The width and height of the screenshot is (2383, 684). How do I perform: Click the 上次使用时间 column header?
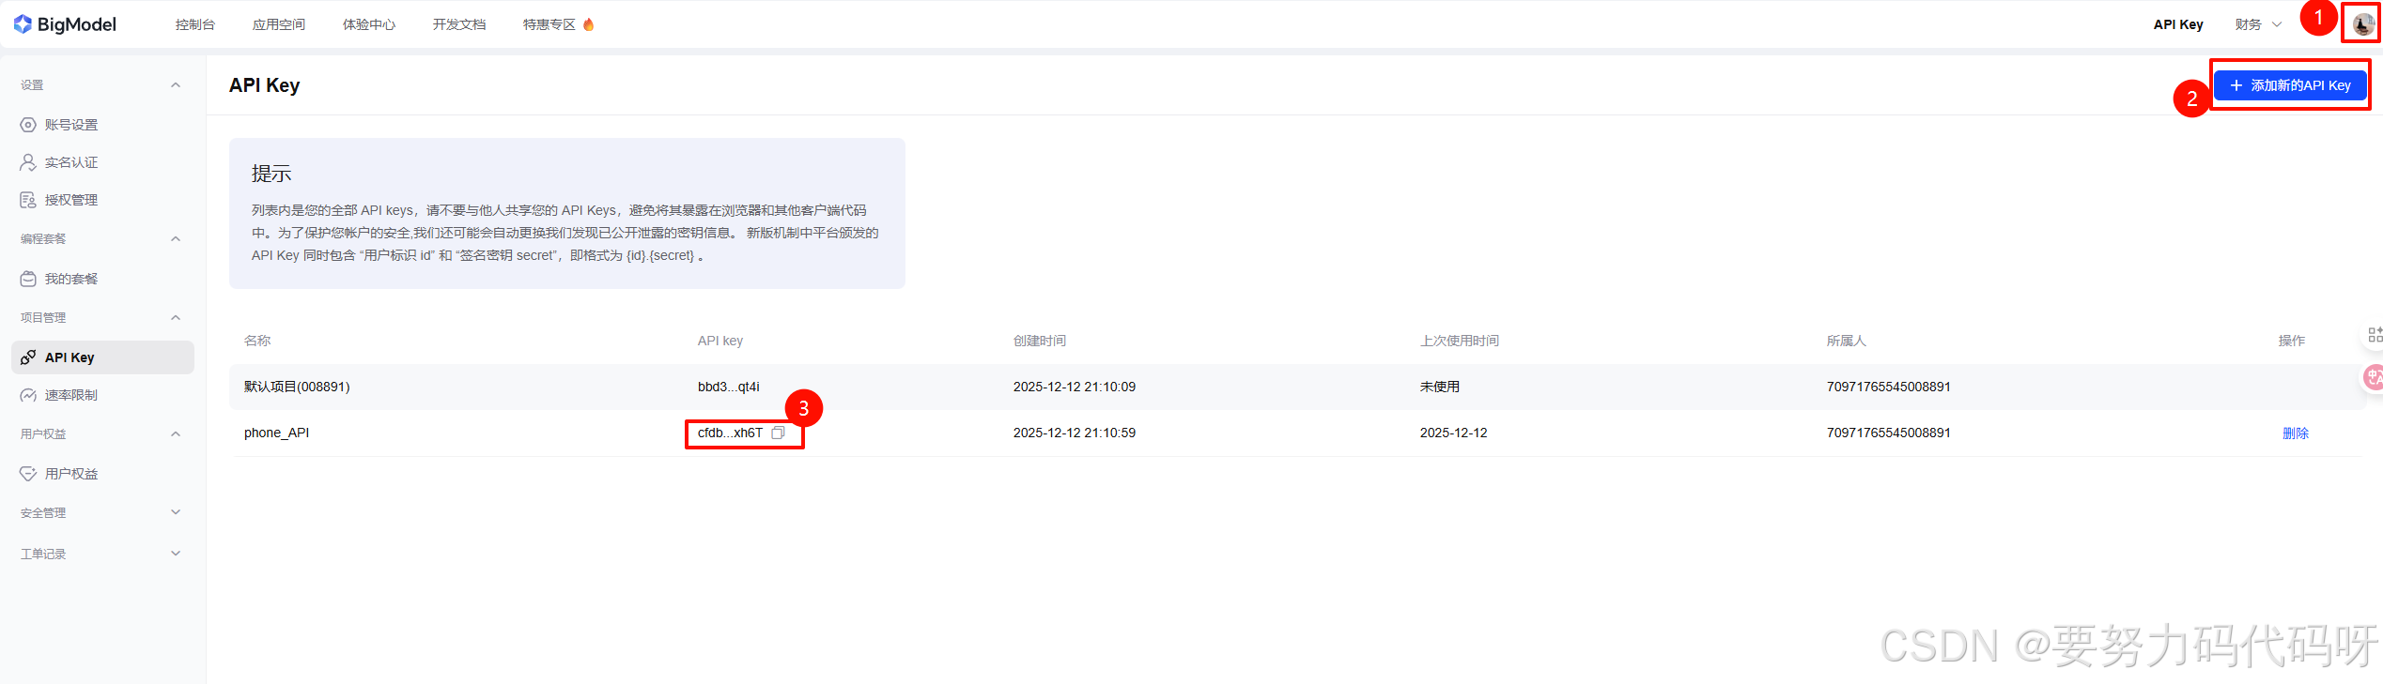pyautogui.click(x=1460, y=341)
